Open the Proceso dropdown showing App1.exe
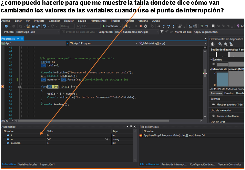 point(38,32)
